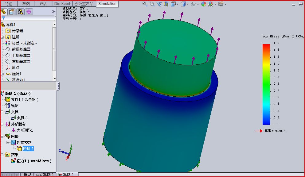This screenshot has height=177, width=305.
Task: Click the Zoom to Fit icon
Action: click(145, 4)
